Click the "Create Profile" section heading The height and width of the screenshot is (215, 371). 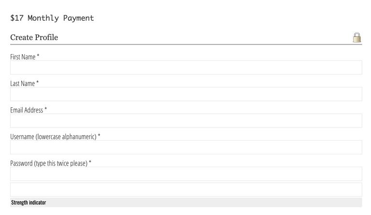[x=34, y=38]
